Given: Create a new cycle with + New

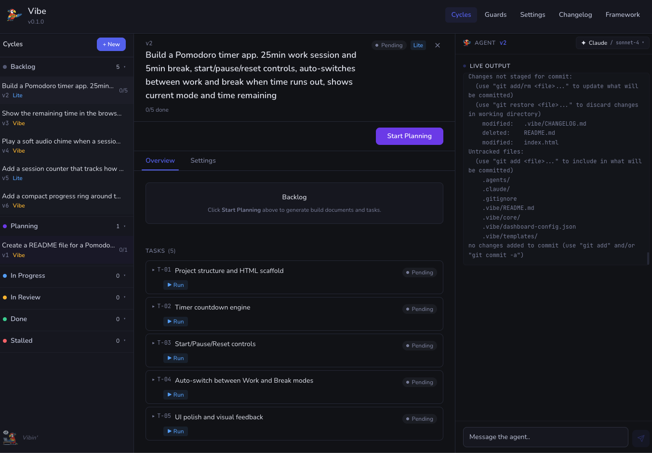Looking at the screenshot, I should click(111, 44).
